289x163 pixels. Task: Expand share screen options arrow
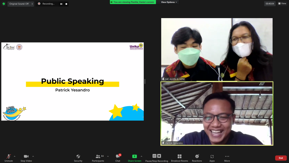141,156
